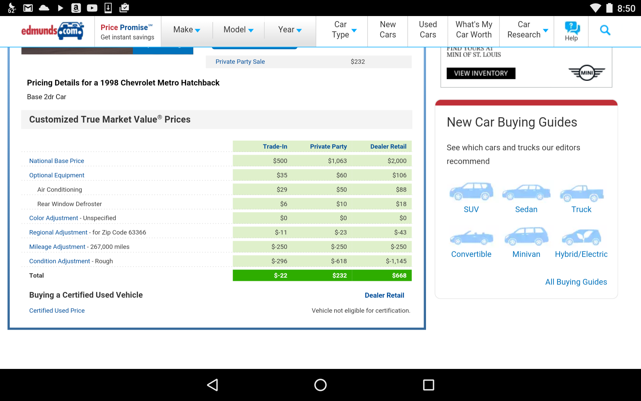Viewport: 641px width, 401px height.
Task: Select the Hybrid/Electric buying guide icon
Action: pyautogui.click(x=581, y=237)
